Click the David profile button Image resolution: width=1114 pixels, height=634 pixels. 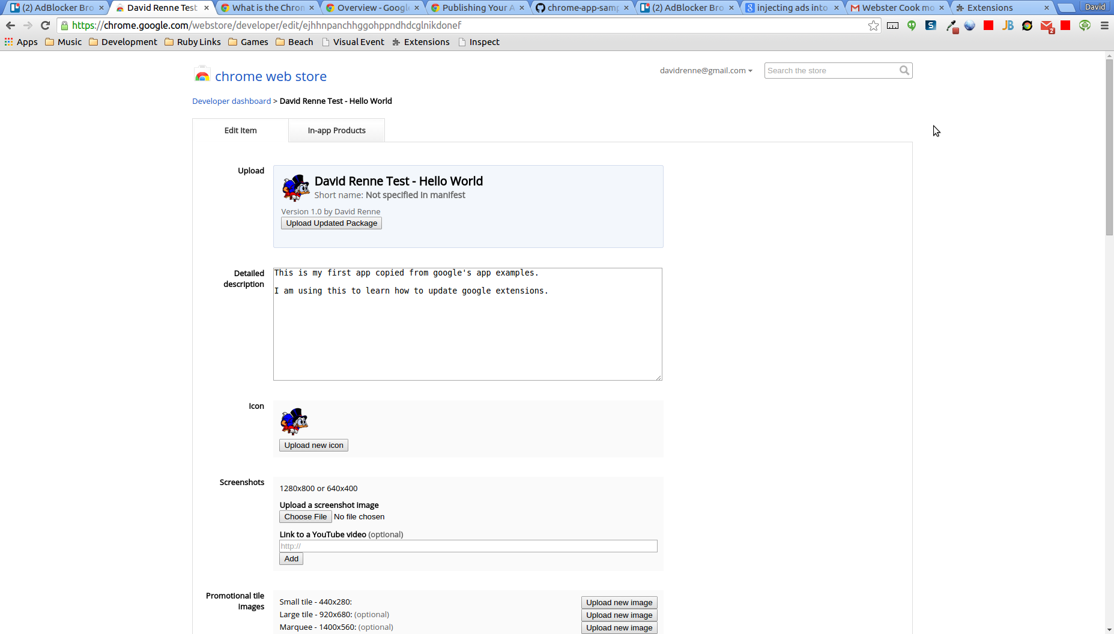pos(1095,7)
